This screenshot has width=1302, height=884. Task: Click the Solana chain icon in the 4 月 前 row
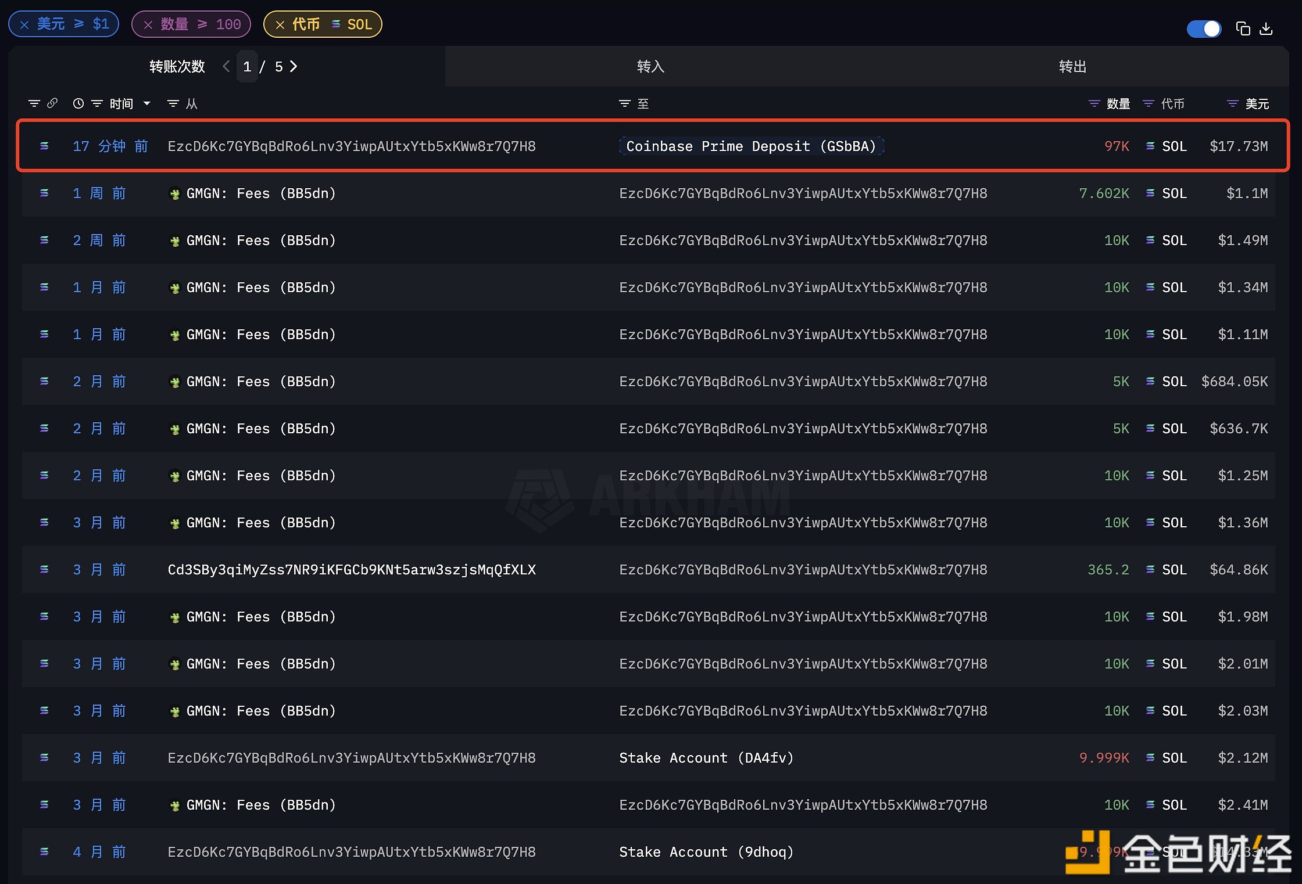pyautogui.click(x=44, y=851)
